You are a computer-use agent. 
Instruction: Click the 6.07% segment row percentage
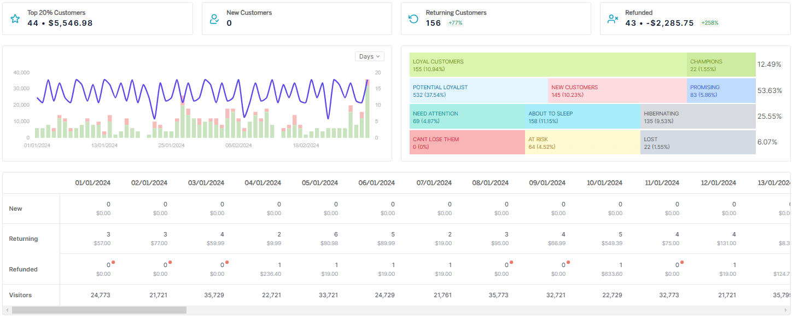767,142
